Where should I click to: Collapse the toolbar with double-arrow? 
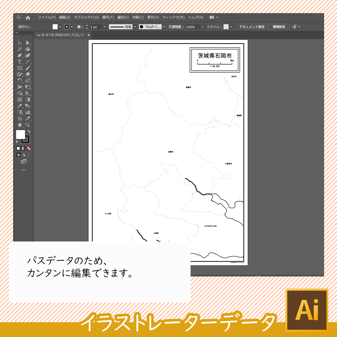point(17,33)
